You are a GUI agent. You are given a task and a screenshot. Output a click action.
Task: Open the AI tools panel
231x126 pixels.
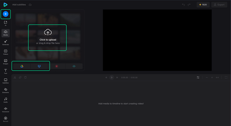5,23
